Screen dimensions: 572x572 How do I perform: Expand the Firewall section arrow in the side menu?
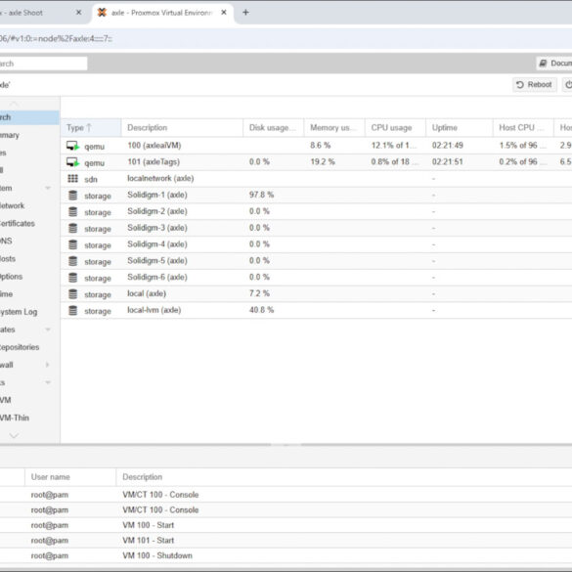[x=48, y=365]
